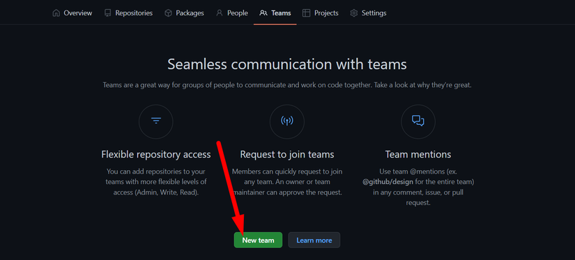
Task: Click the Projects table icon
Action: [306, 13]
